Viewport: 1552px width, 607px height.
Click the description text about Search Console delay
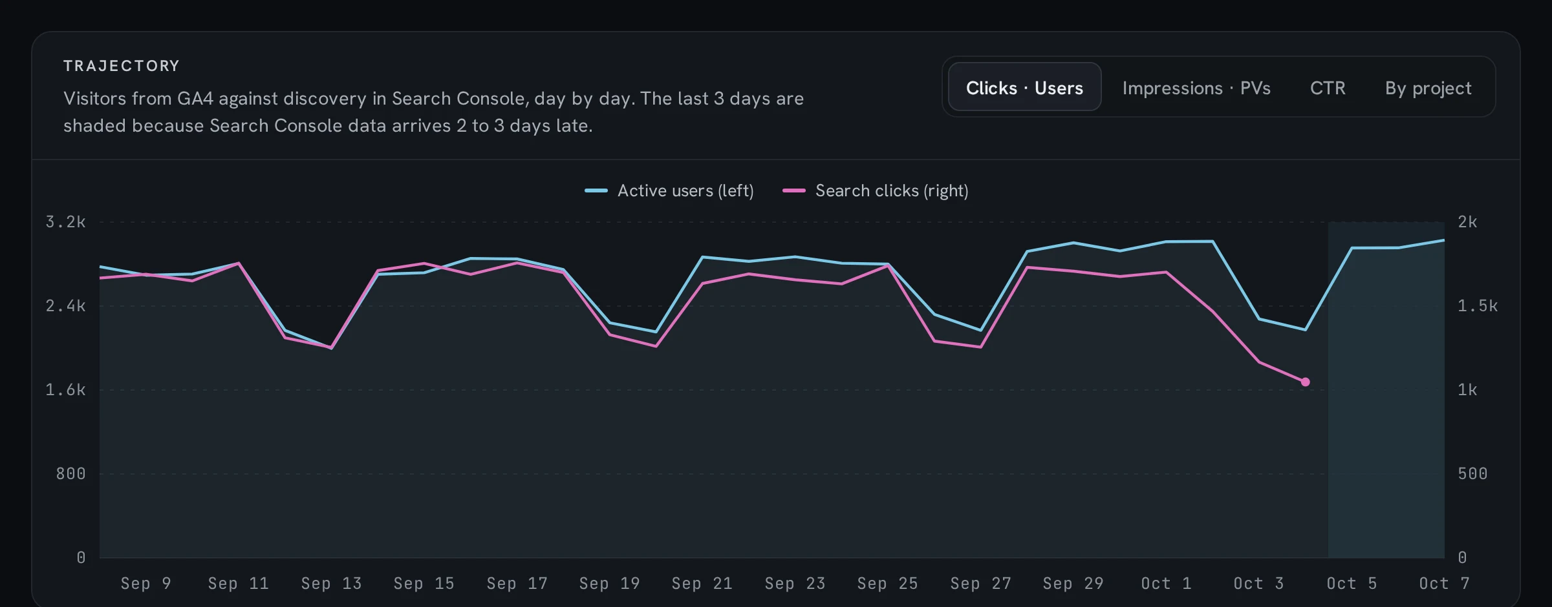click(x=433, y=112)
